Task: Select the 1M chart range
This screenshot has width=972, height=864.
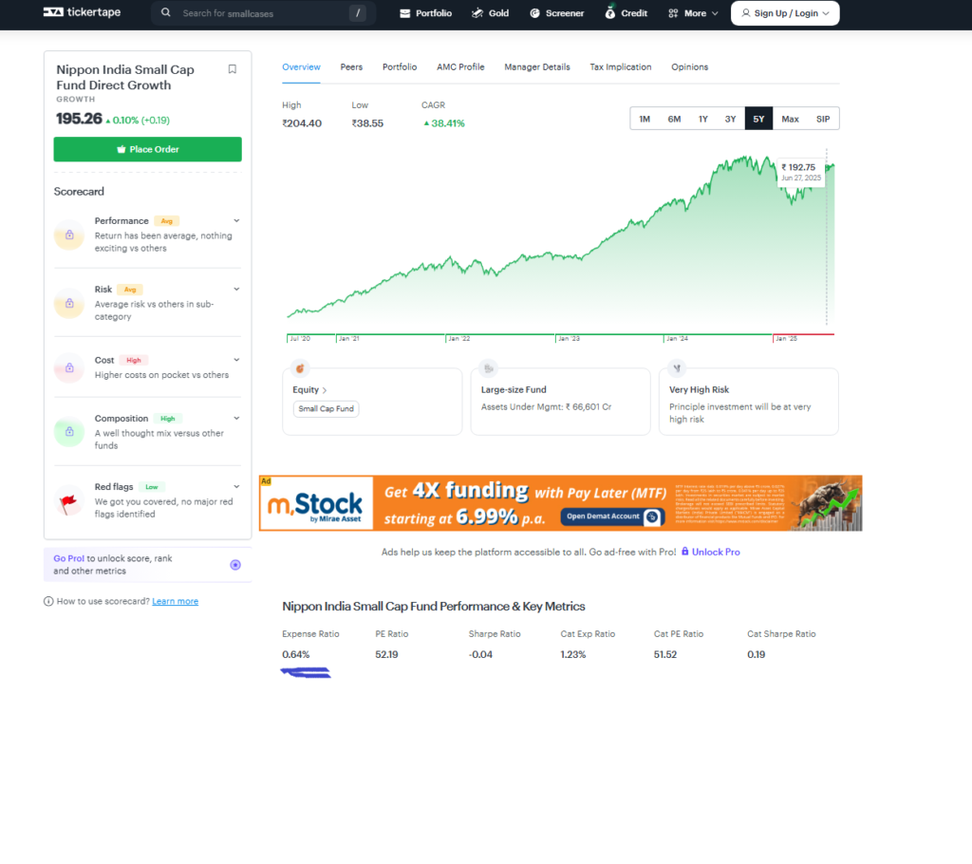Action: point(645,119)
